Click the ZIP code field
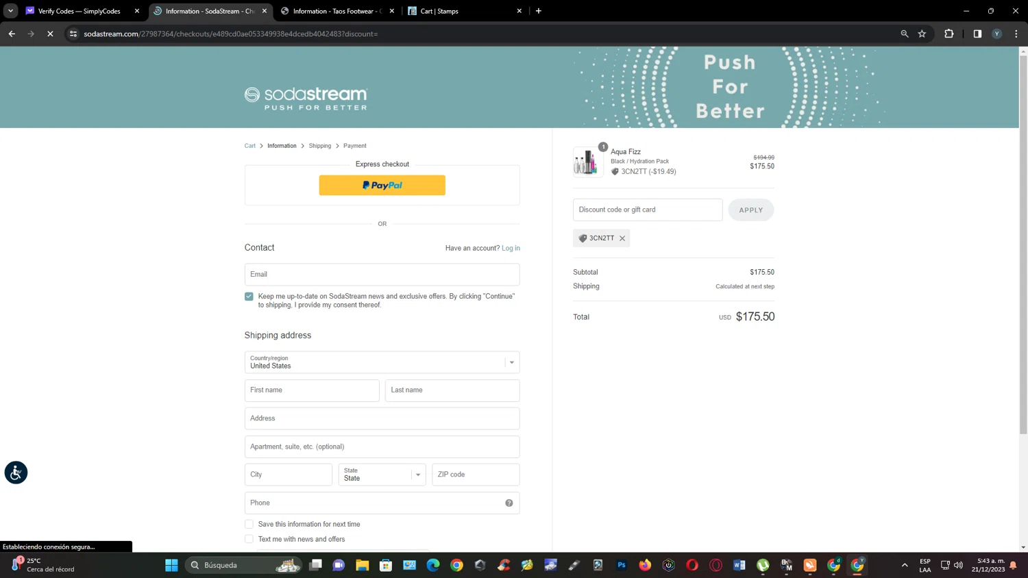Screen dimensions: 1028x578 click(x=476, y=475)
